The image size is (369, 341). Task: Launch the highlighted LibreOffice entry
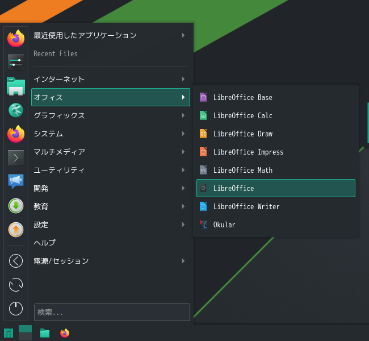coord(276,188)
